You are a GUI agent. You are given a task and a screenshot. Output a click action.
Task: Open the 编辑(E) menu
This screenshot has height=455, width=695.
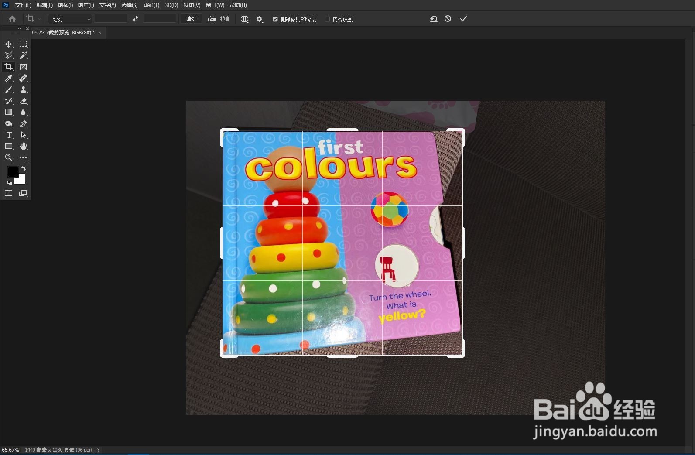click(x=45, y=5)
